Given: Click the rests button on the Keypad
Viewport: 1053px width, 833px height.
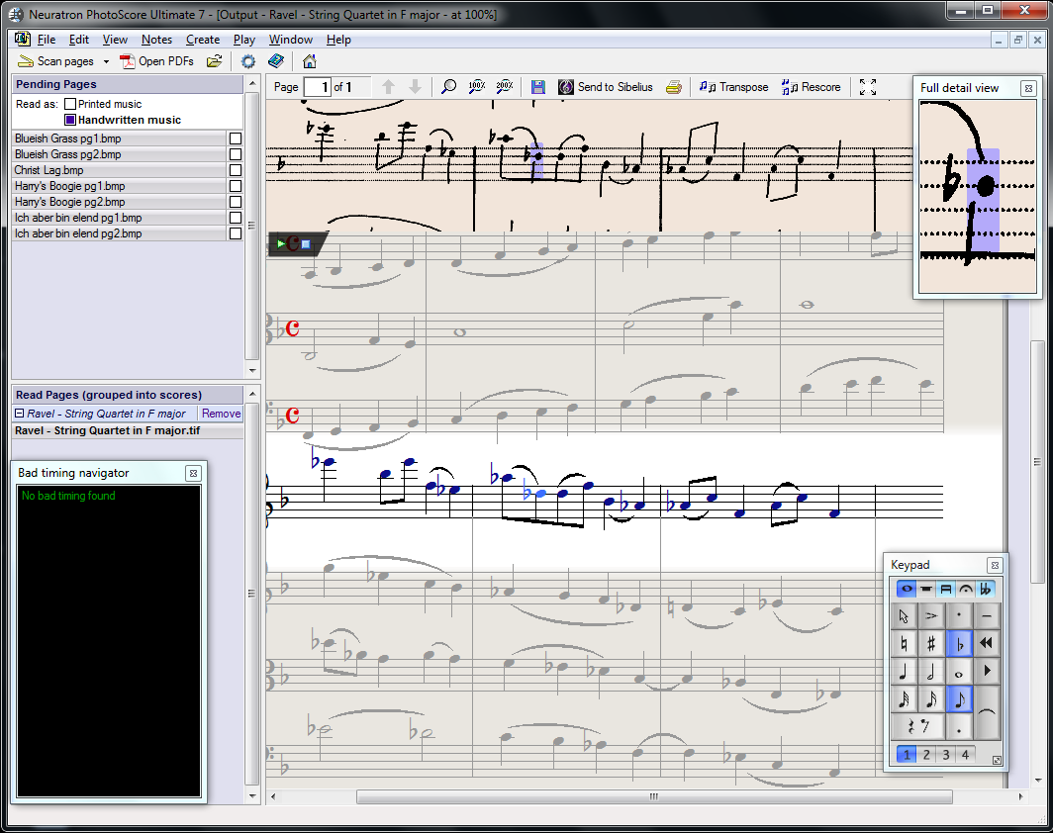Looking at the screenshot, I should coord(916,727).
